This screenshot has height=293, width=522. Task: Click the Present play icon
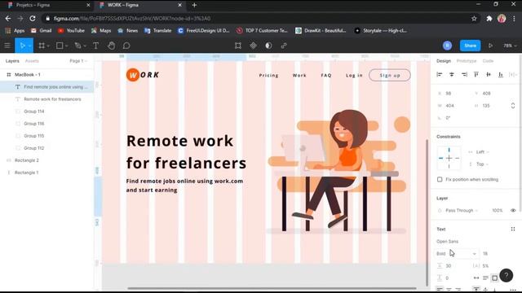click(490, 46)
